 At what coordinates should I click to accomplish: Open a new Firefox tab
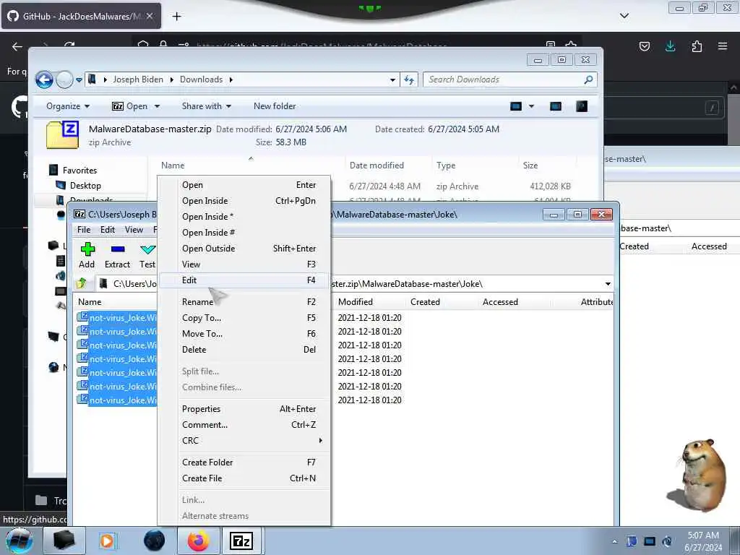pyautogui.click(x=176, y=17)
